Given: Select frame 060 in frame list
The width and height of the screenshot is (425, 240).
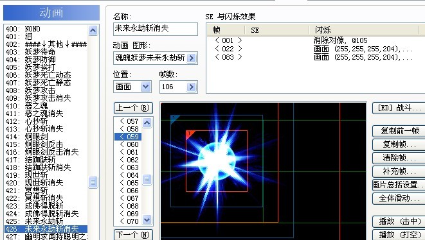Looking at the screenshot, I should pos(128,144).
